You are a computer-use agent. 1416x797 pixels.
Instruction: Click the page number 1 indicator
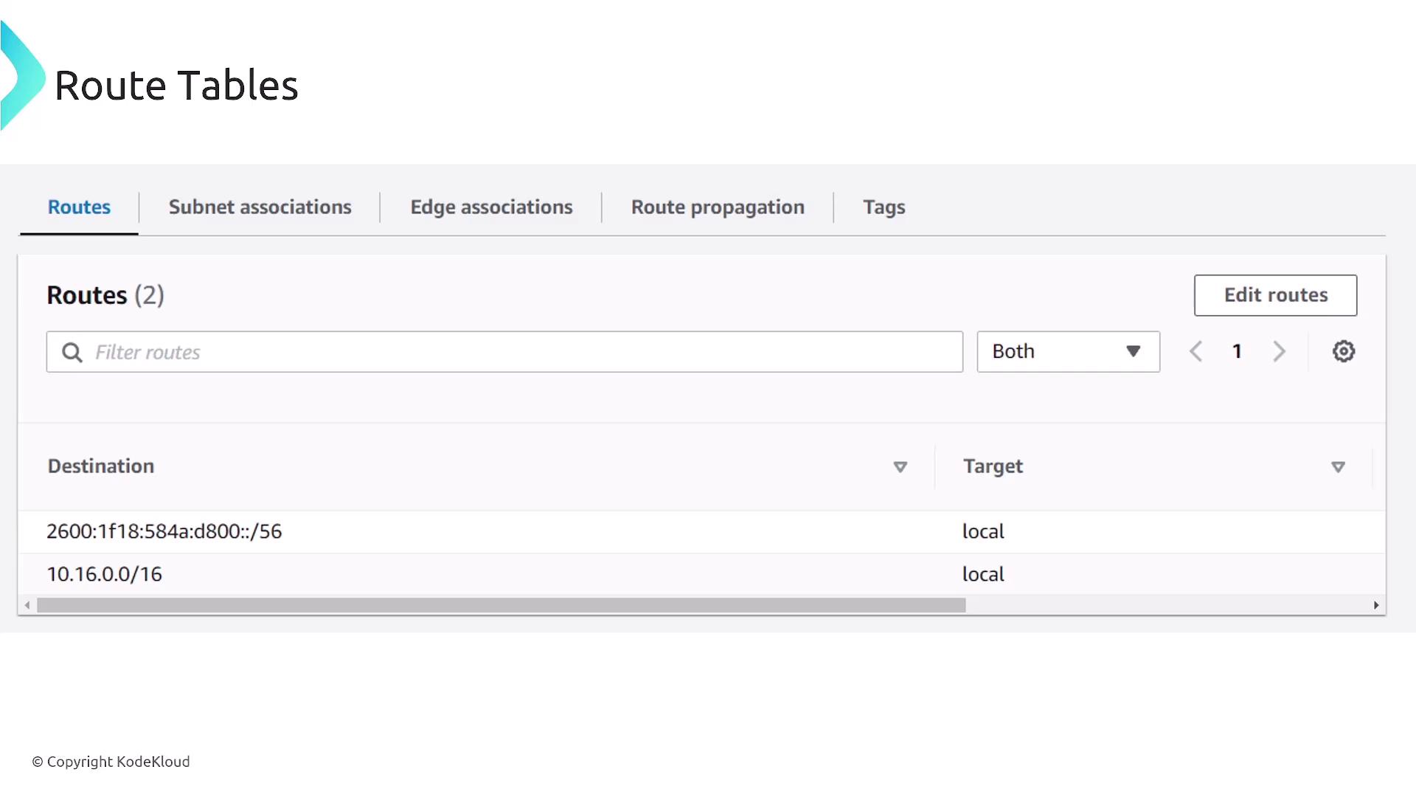(1237, 351)
